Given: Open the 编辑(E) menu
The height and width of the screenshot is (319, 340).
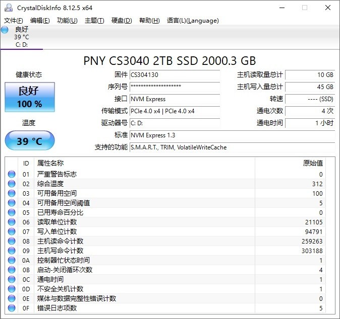Looking at the screenshot, I should pyautogui.click(x=40, y=21).
